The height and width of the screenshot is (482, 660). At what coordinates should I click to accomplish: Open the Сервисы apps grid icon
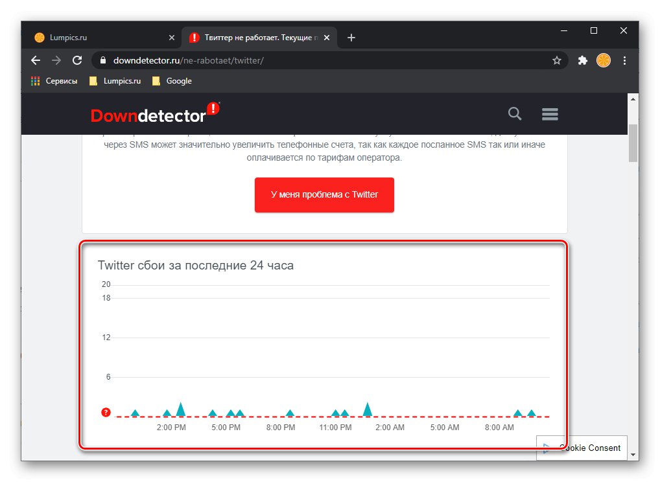pyautogui.click(x=36, y=81)
